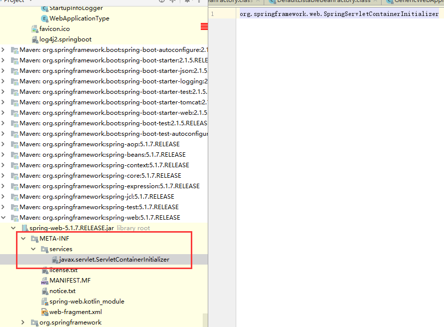Click the library icon of spring-context 5.1.7
Screen dimensions: 444x327
pos(14,165)
